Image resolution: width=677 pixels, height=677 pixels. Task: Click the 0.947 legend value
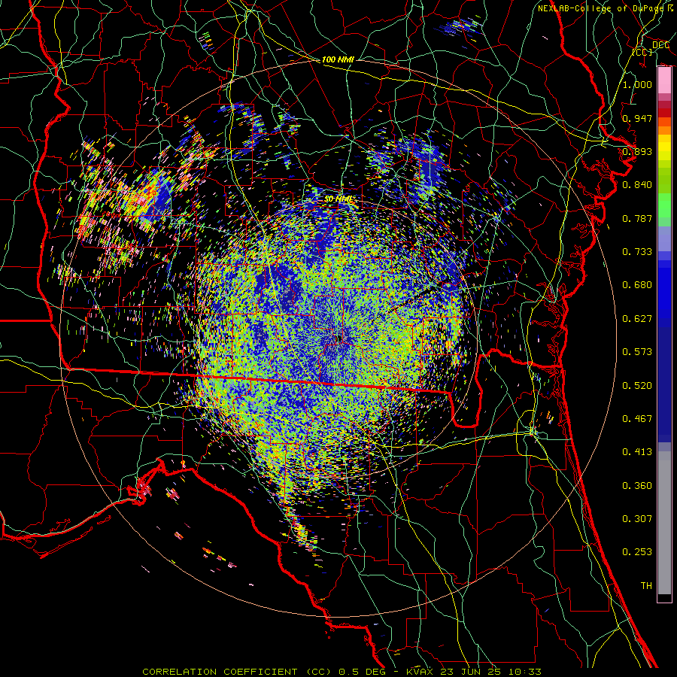coord(637,118)
